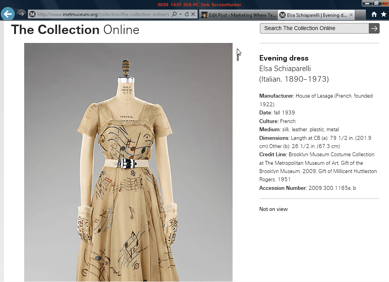Click the browser Back arrow button
The width and height of the screenshot is (389, 282).
point(8,14)
